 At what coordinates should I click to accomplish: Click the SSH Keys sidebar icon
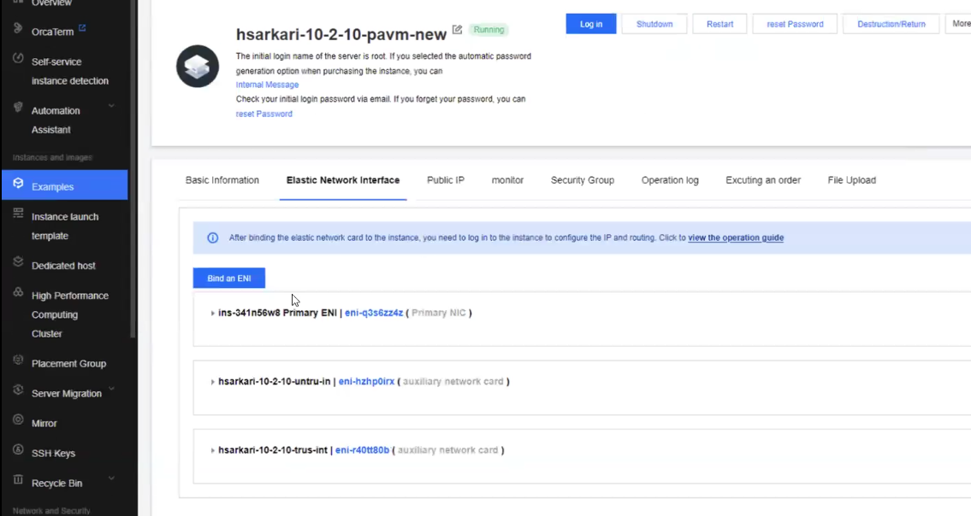click(18, 451)
